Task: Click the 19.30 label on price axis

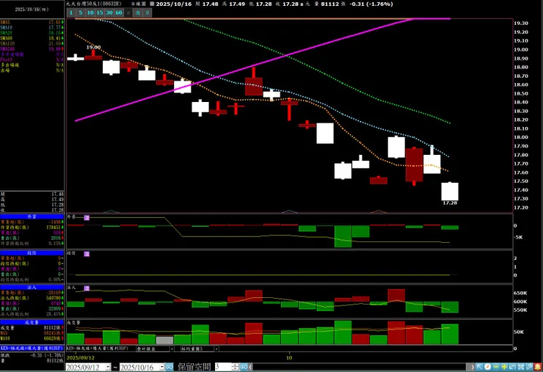Action: [521, 23]
